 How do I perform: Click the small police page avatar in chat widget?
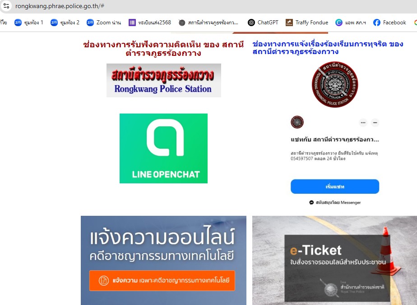coord(297,122)
